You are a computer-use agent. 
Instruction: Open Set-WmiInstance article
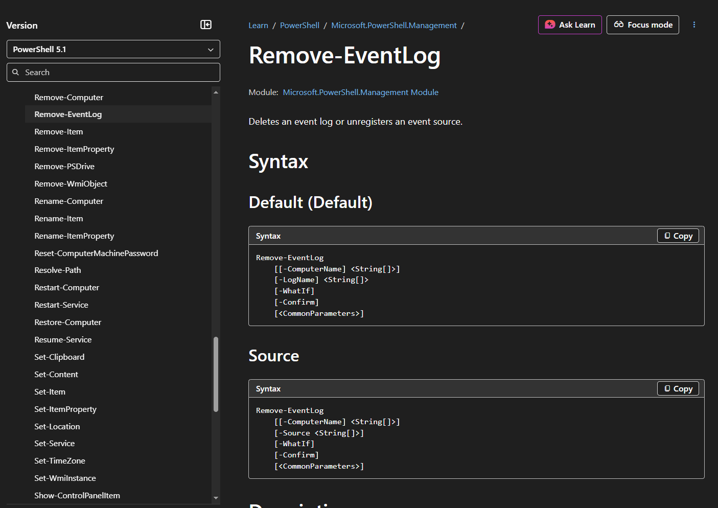pos(65,478)
